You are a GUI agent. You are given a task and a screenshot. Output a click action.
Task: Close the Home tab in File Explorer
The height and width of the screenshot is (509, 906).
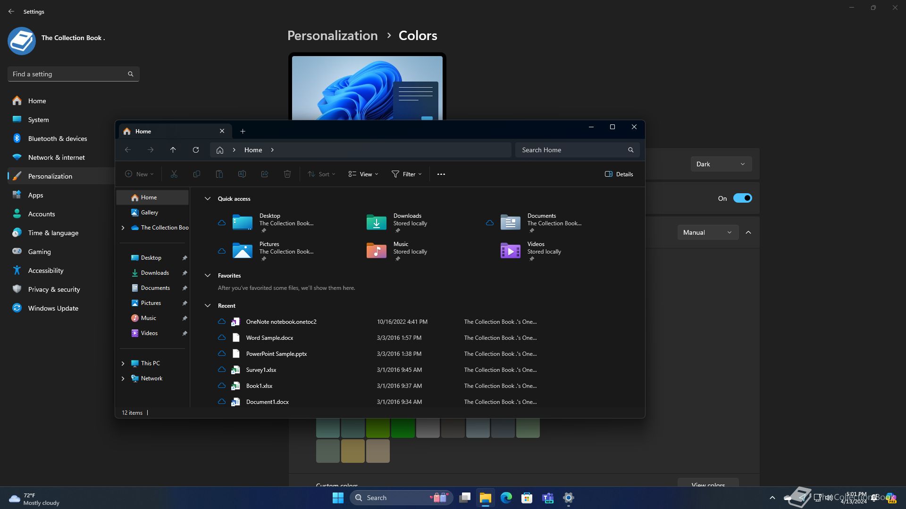pos(222,131)
